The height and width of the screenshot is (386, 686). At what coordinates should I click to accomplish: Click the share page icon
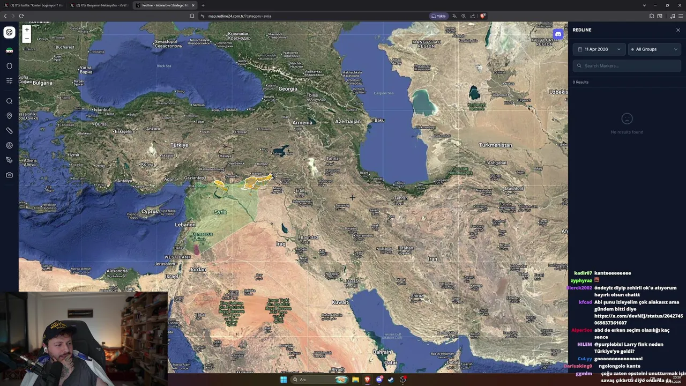[x=473, y=16]
